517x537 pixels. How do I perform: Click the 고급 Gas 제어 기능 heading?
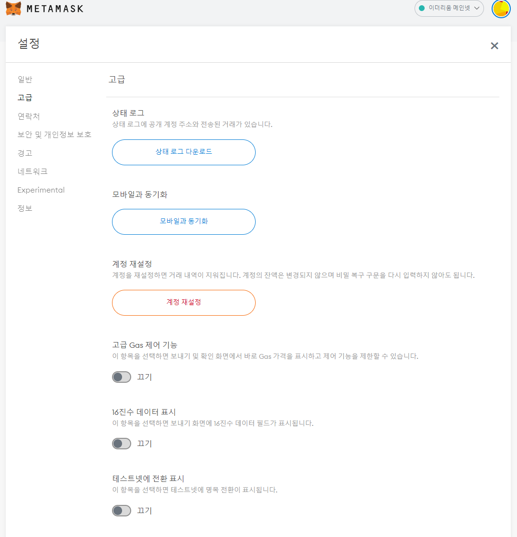click(x=145, y=345)
